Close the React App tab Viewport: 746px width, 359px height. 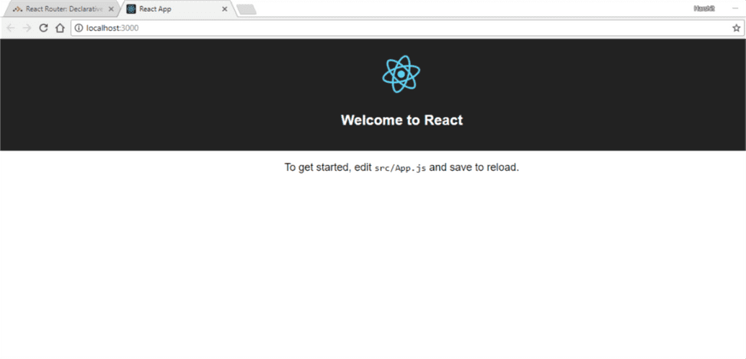(x=225, y=9)
